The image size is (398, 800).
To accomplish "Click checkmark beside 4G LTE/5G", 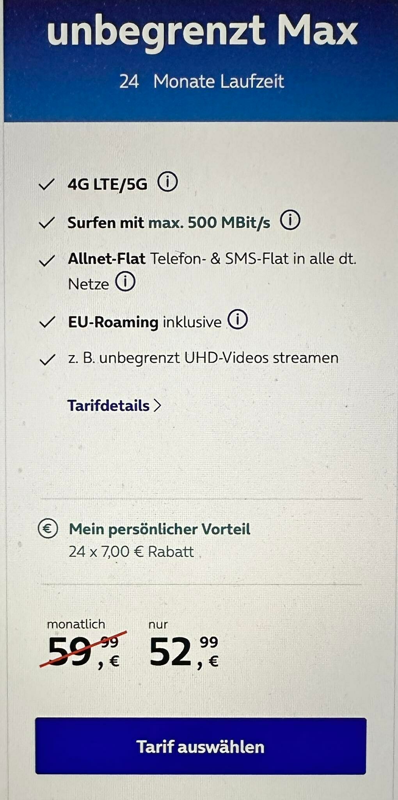I will (x=46, y=184).
